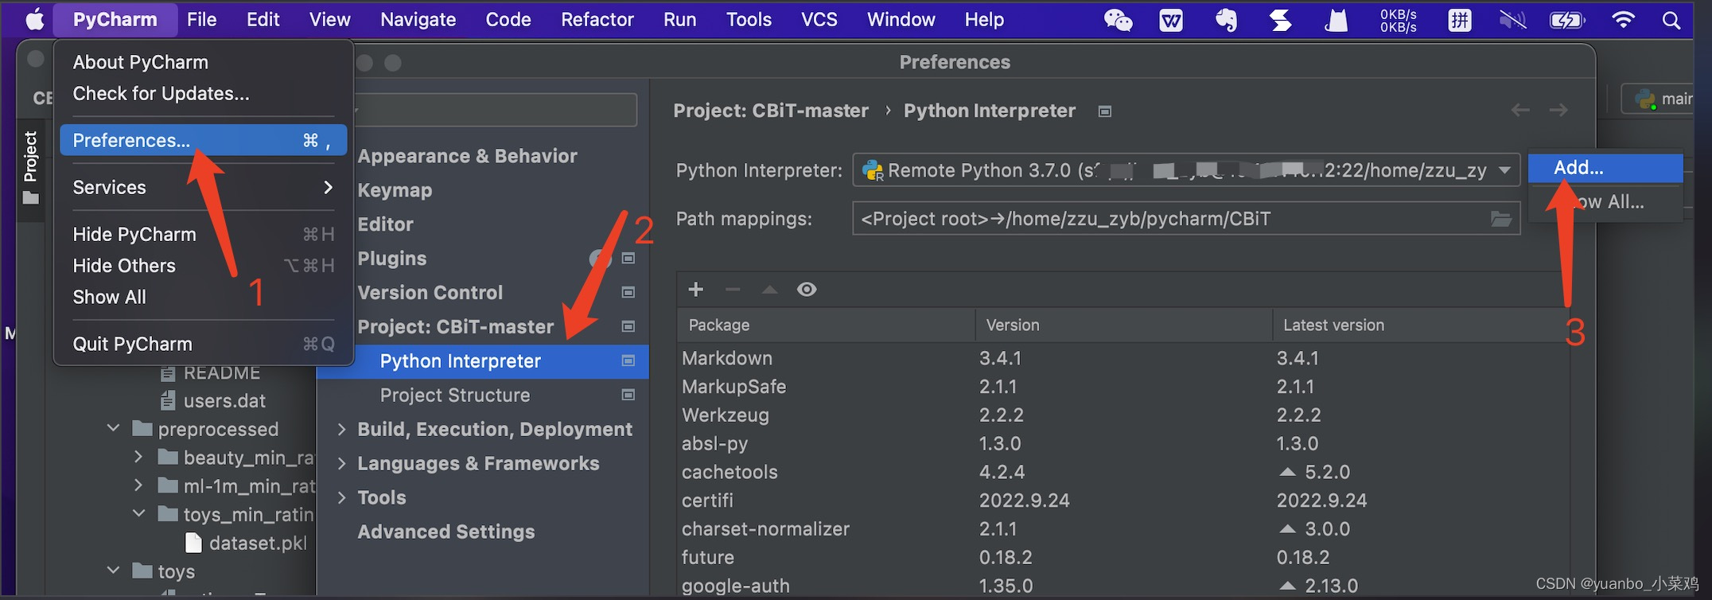Open the VCS menu
The image size is (1712, 600).
point(819,20)
